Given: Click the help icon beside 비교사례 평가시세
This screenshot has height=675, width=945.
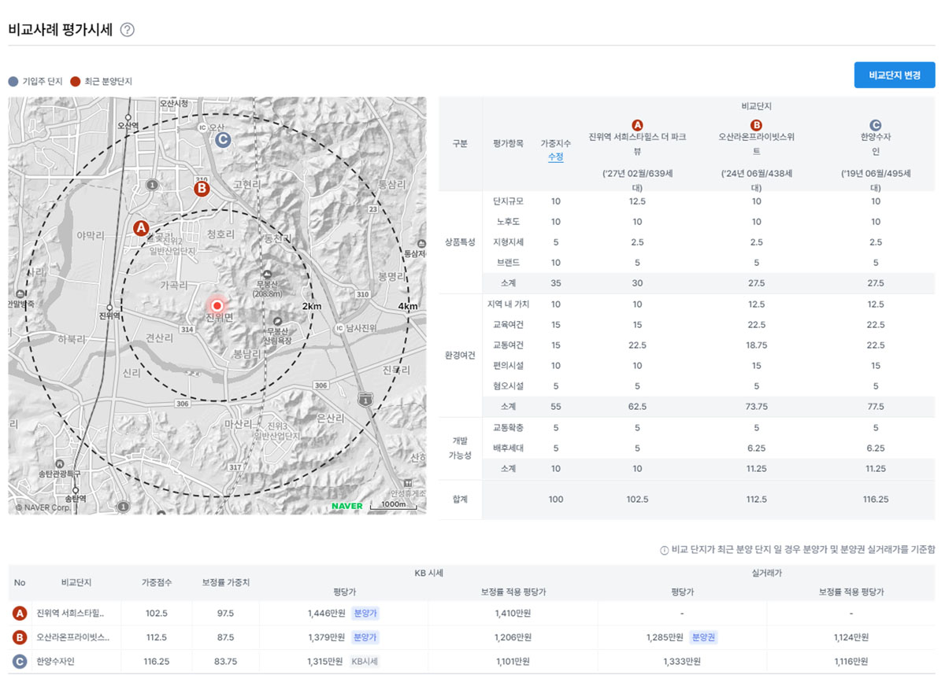Looking at the screenshot, I should (x=128, y=30).
